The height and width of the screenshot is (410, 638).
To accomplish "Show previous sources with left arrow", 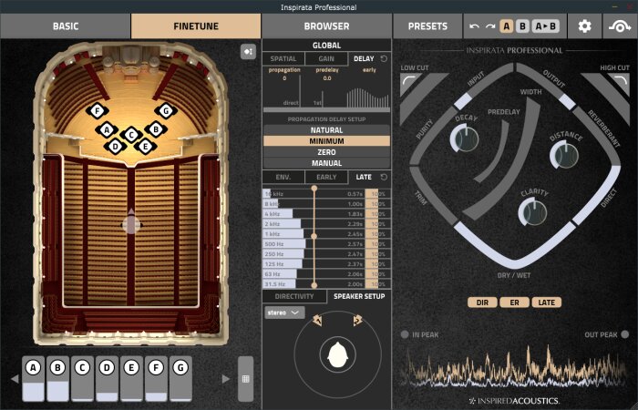I will (15, 379).
